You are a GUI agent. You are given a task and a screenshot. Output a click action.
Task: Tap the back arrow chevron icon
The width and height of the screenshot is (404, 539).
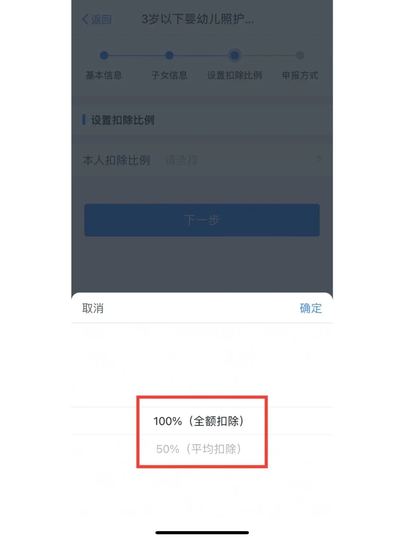85,19
